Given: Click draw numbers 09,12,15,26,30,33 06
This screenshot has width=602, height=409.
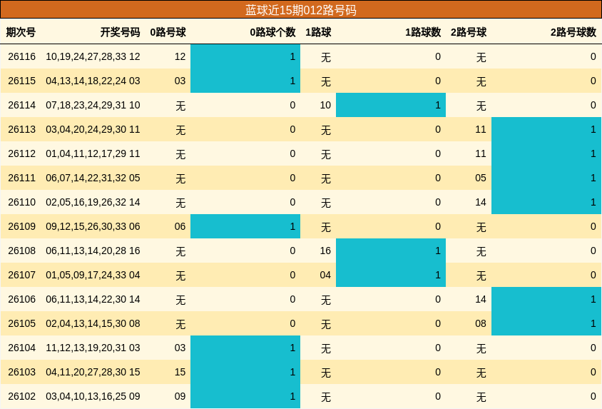Looking at the screenshot, I should (x=93, y=226).
